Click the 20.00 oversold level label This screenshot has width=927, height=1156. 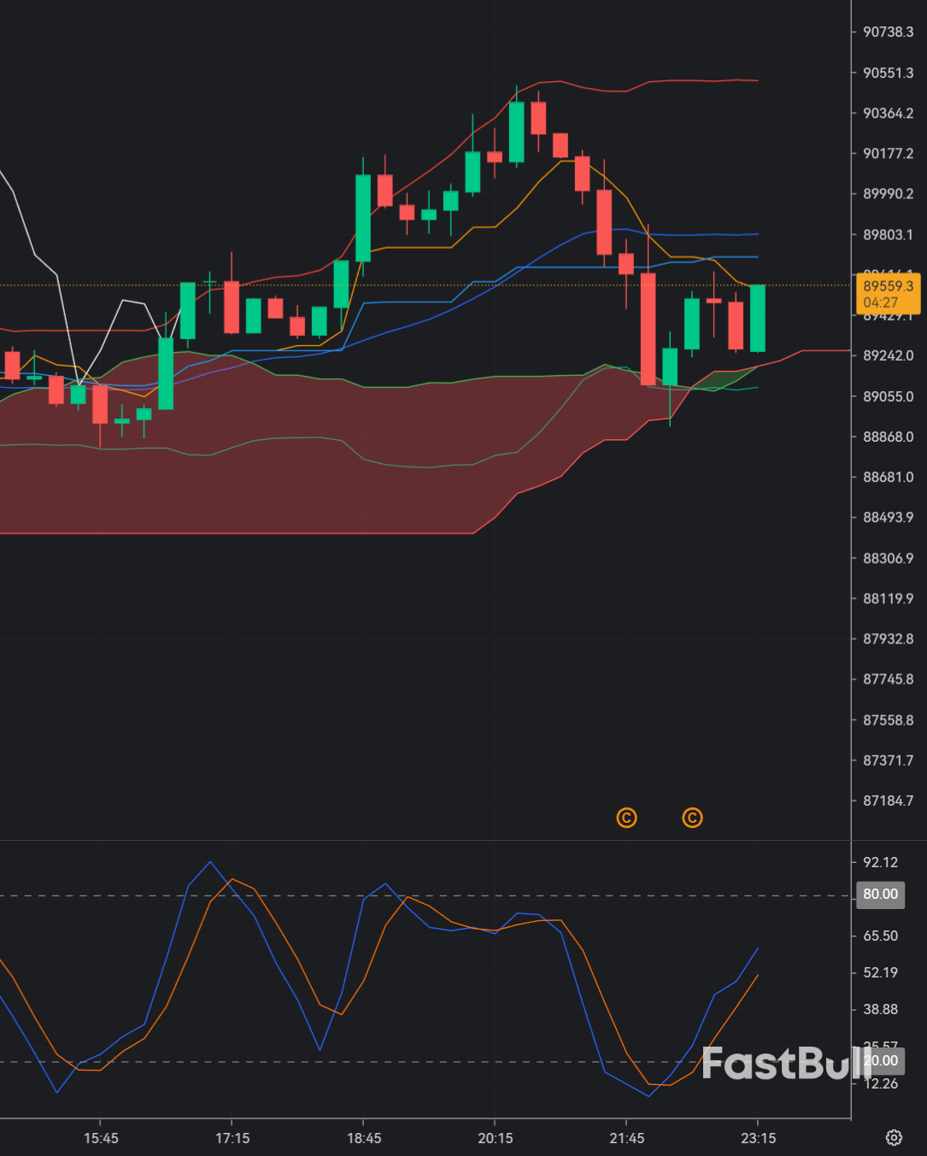tap(880, 1060)
